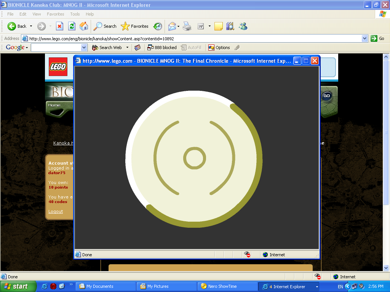Print the page with printer icon
The height and width of the screenshot is (292, 390).
pos(187,26)
